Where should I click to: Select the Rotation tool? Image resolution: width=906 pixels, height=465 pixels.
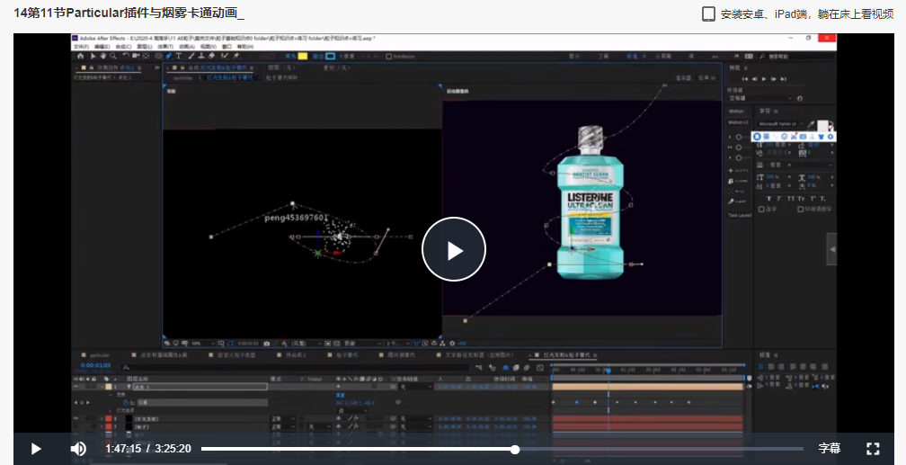[126, 56]
